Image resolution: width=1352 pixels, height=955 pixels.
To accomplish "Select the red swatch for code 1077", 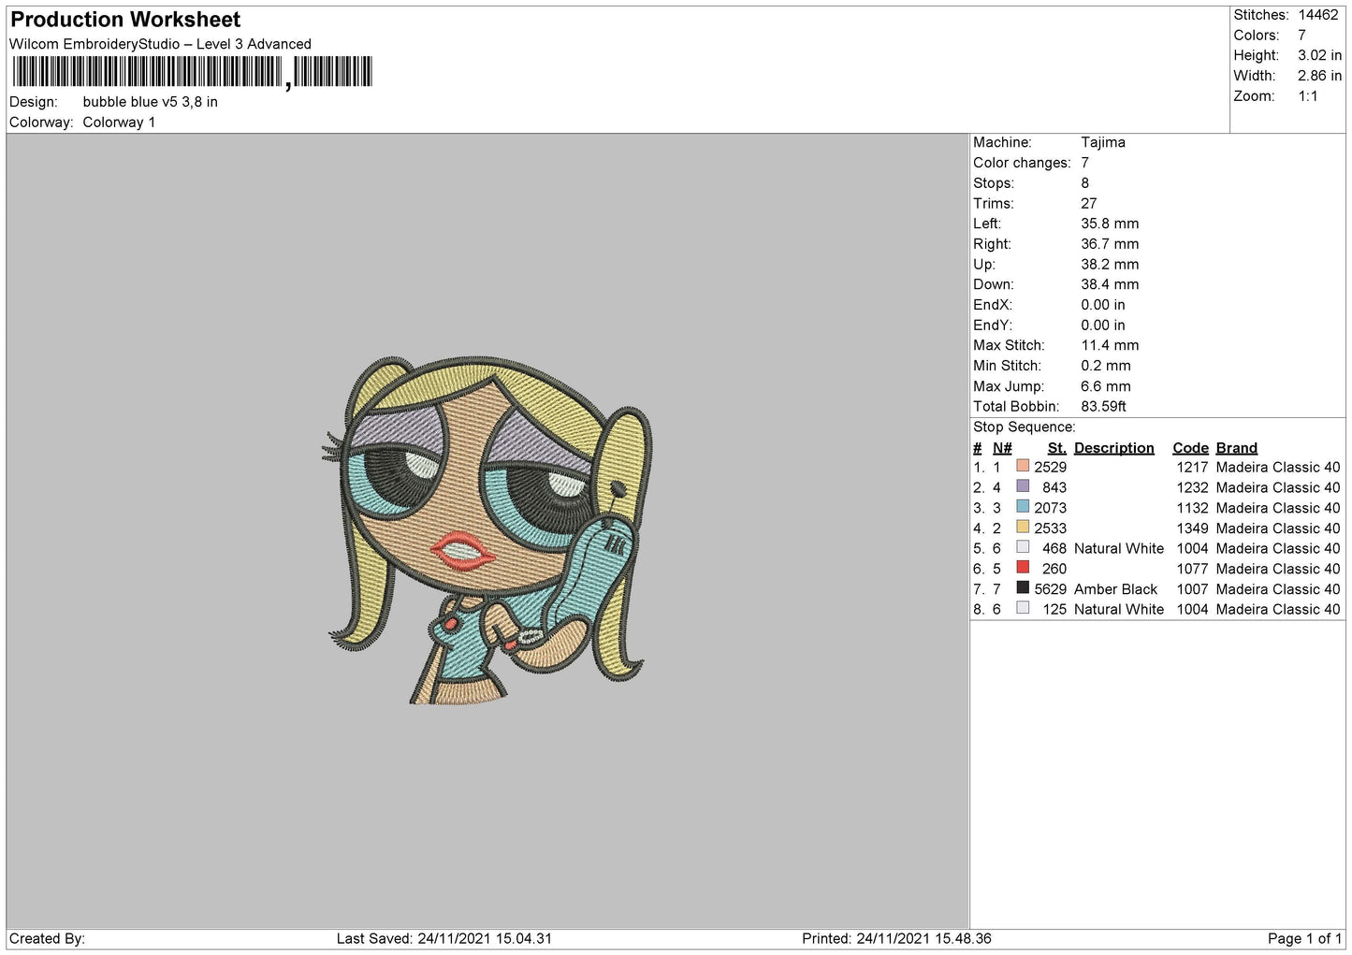I will tap(1023, 567).
